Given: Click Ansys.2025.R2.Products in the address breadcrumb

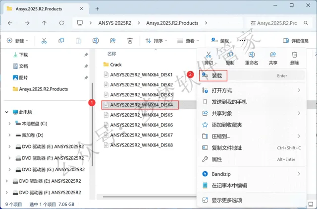Looking at the screenshot, I should coord(172,23).
